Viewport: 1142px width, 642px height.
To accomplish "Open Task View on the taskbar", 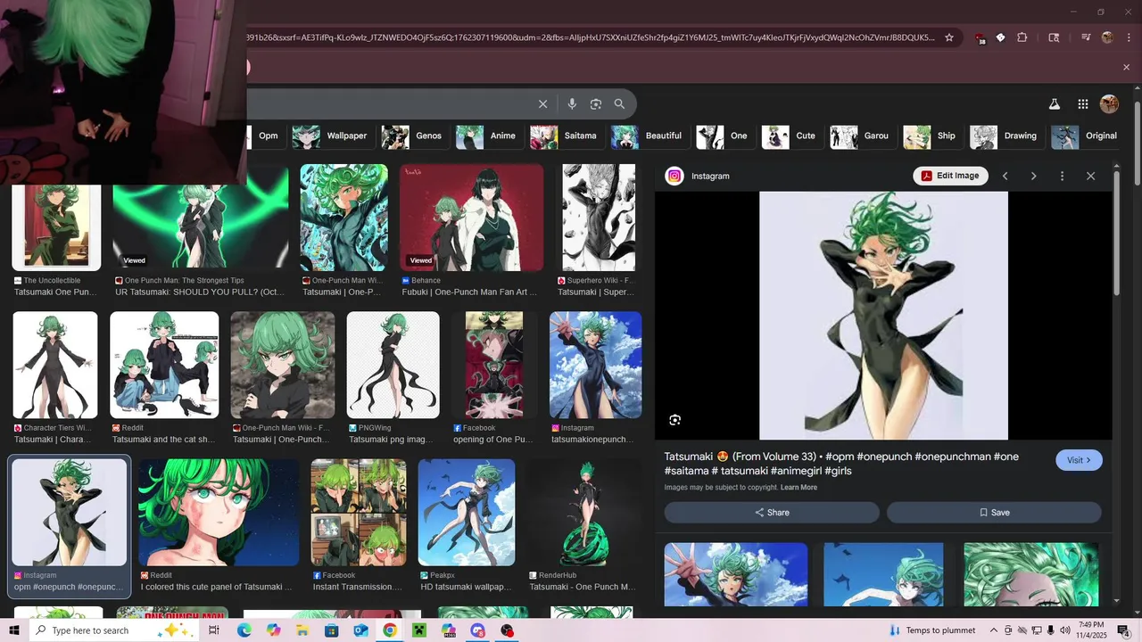I will [214, 630].
